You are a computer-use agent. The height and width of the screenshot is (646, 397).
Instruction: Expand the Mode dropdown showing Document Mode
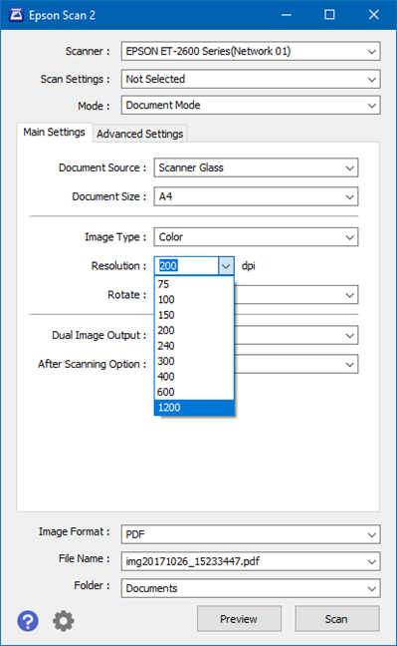coord(251,106)
